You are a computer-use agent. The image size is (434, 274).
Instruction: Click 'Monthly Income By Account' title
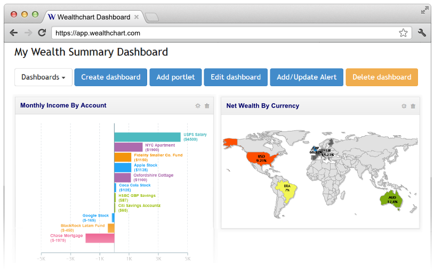tap(63, 105)
